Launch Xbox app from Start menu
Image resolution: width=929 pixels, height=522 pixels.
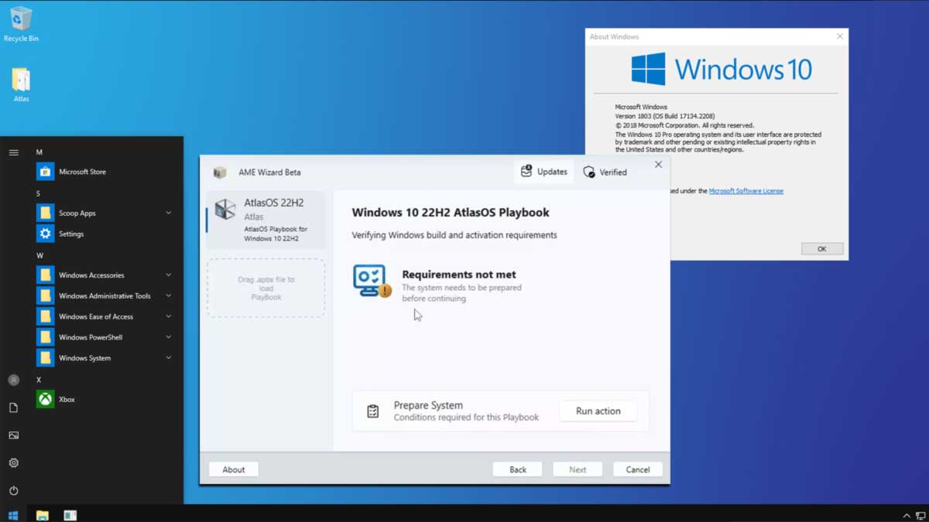tap(67, 399)
